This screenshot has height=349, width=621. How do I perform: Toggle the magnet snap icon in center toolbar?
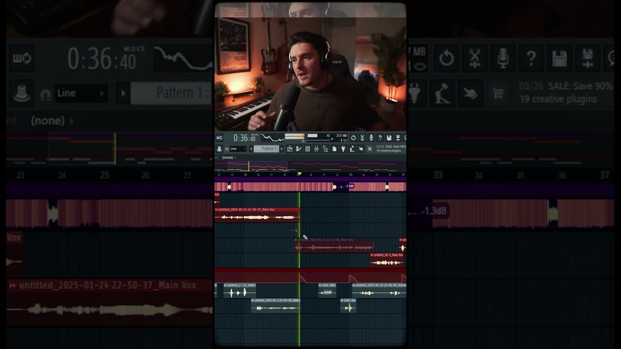227,149
